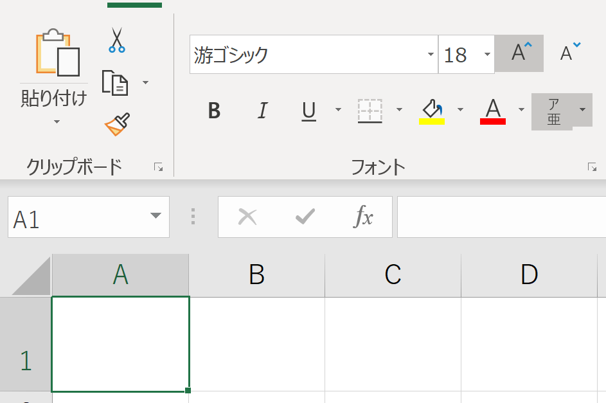Toggle underline on selected text
This screenshot has width=606, height=403.
(x=308, y=111)
